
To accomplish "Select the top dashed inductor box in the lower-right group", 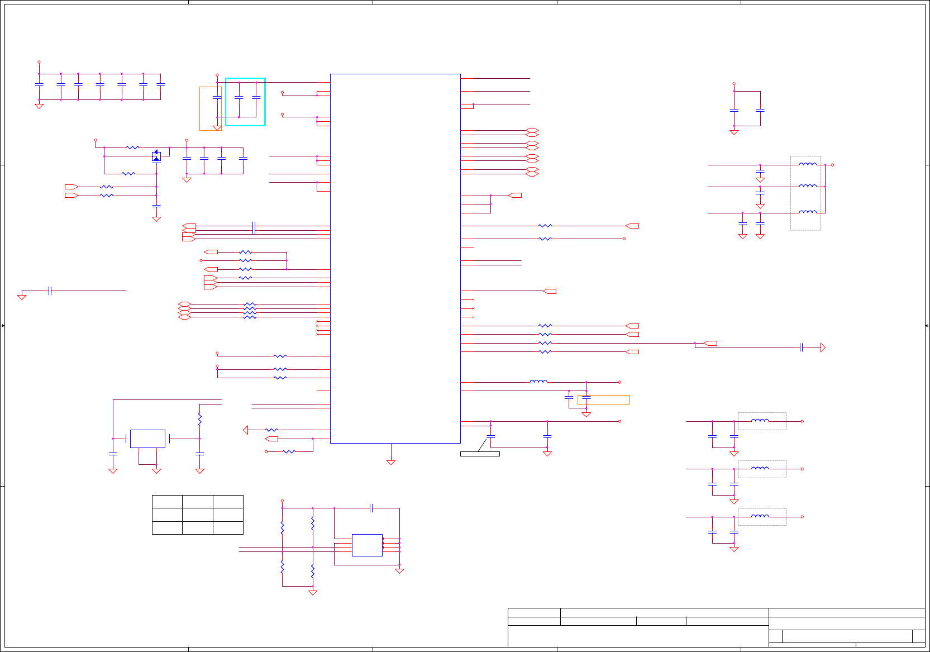I will [762, 421].
